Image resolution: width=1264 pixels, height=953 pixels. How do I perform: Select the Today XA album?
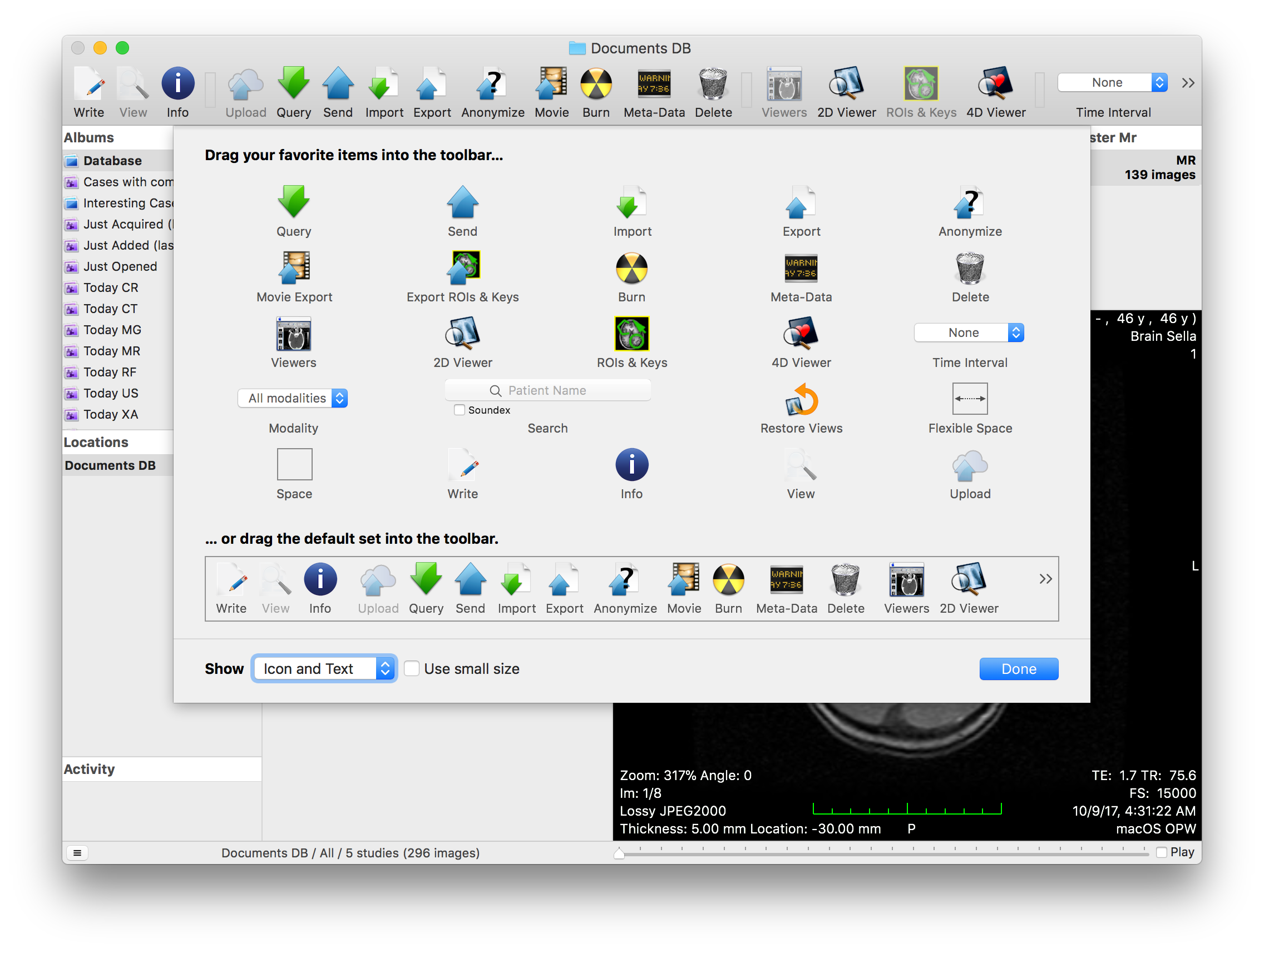click(118, 414)
